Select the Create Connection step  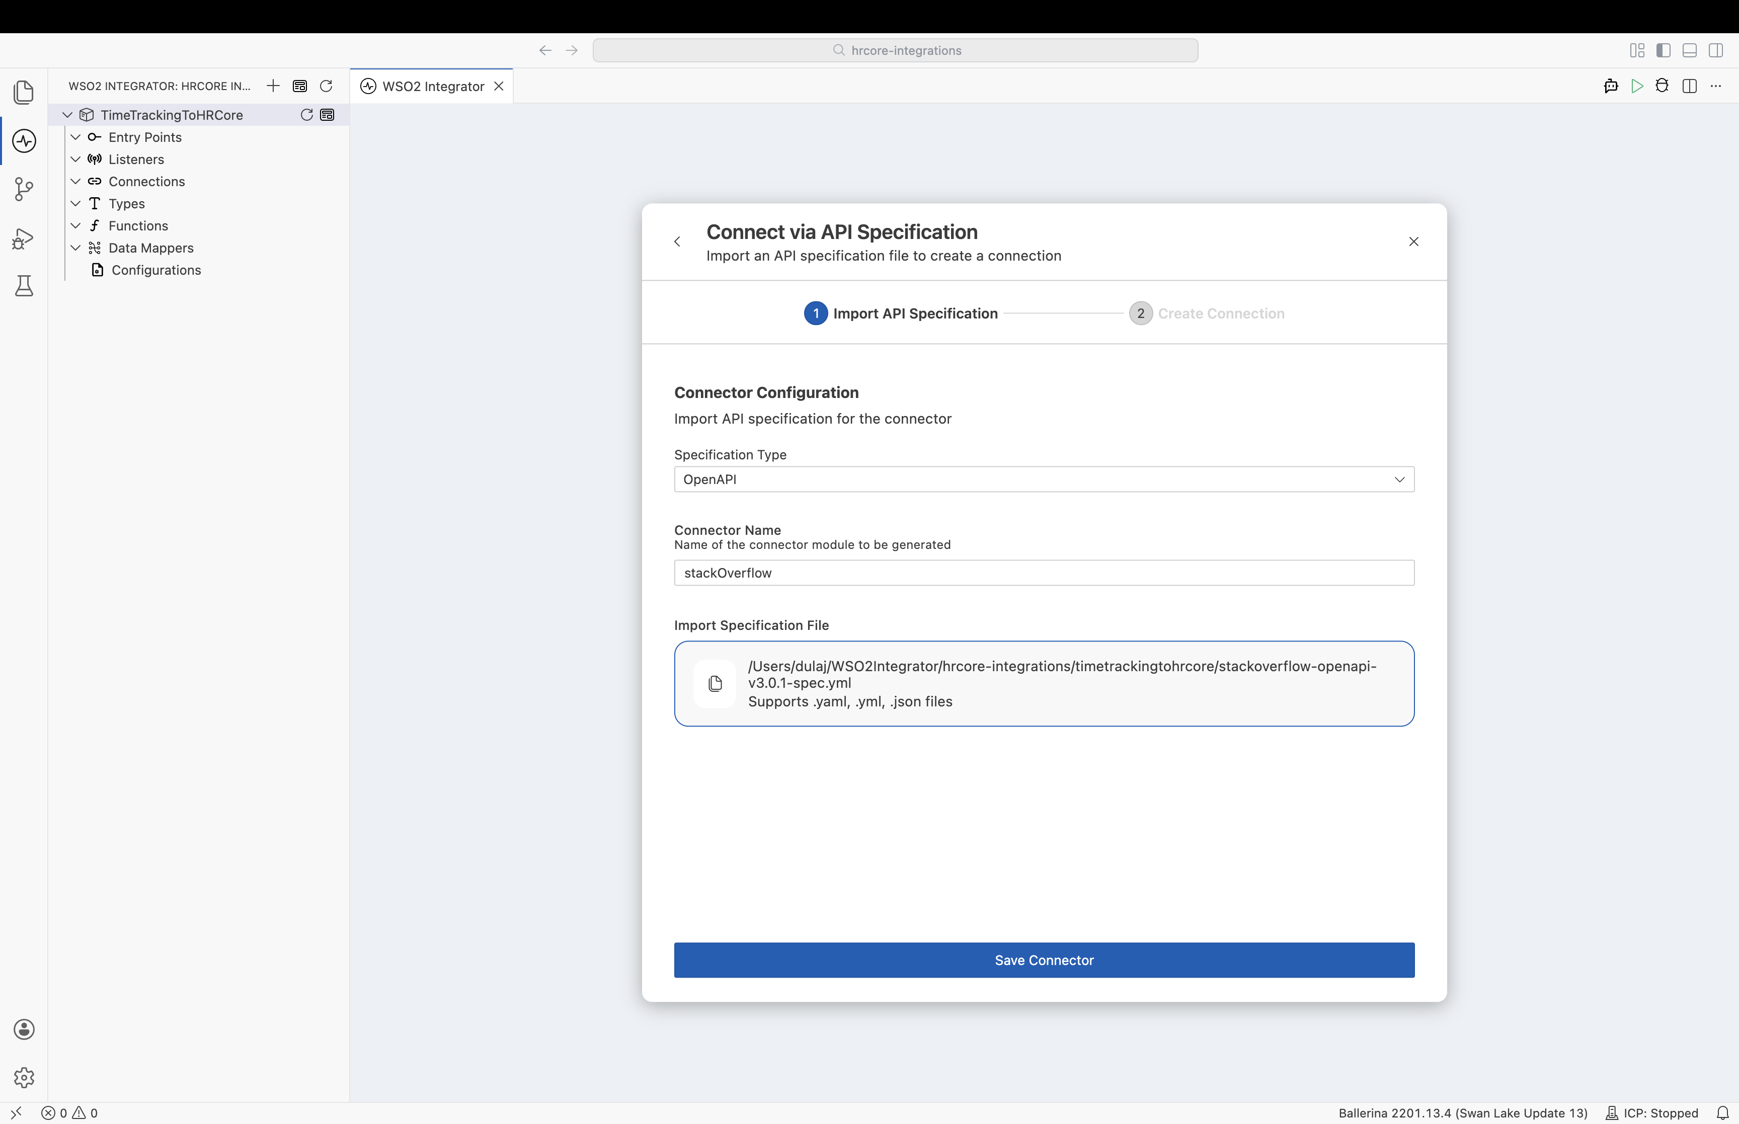click(1207, 313)
